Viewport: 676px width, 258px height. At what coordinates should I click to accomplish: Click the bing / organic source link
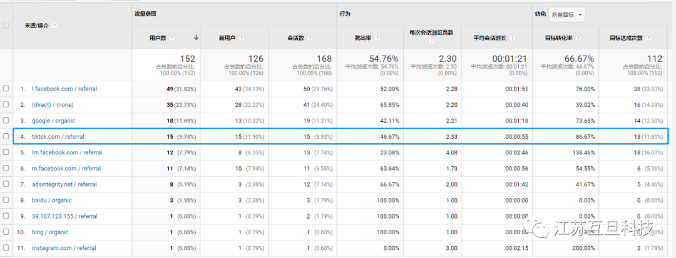click(x=50, y=232)
